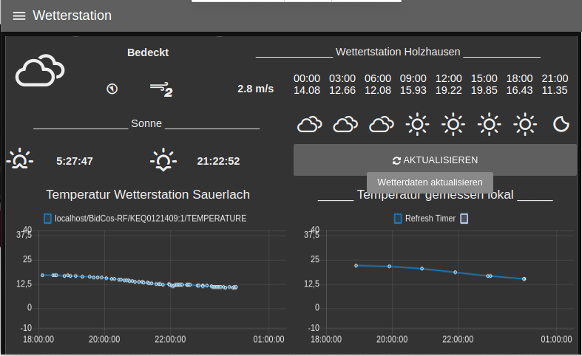Click the 15:00 sunny forecast icon
The width and height of the screenshot is (582, 356).
pos(489,124)
